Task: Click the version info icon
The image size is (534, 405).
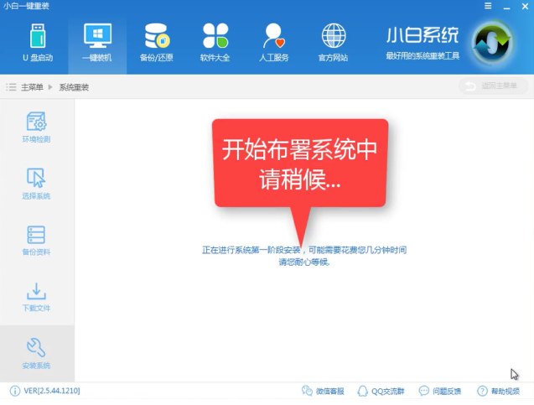Action: point(15,391)
